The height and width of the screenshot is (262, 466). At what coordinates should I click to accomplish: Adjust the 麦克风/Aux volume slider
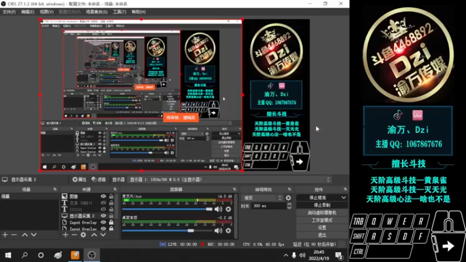[x=167, y=209]
